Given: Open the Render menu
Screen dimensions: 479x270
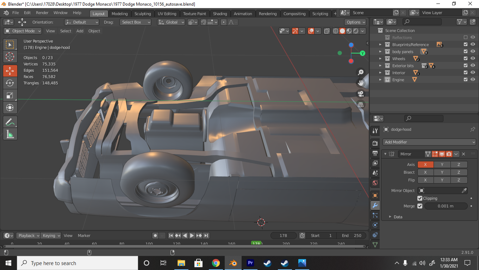Looking at the screenshot, I should [x=42, y=13].
